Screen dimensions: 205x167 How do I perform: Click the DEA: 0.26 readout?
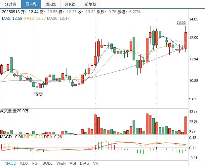(x=53, y=137)
